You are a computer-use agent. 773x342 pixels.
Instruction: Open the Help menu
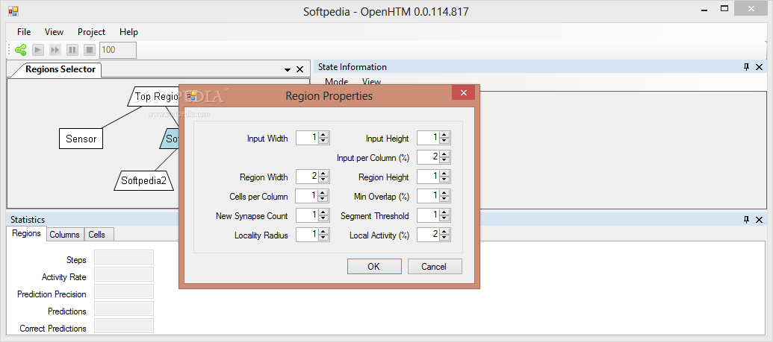(128, 32)
